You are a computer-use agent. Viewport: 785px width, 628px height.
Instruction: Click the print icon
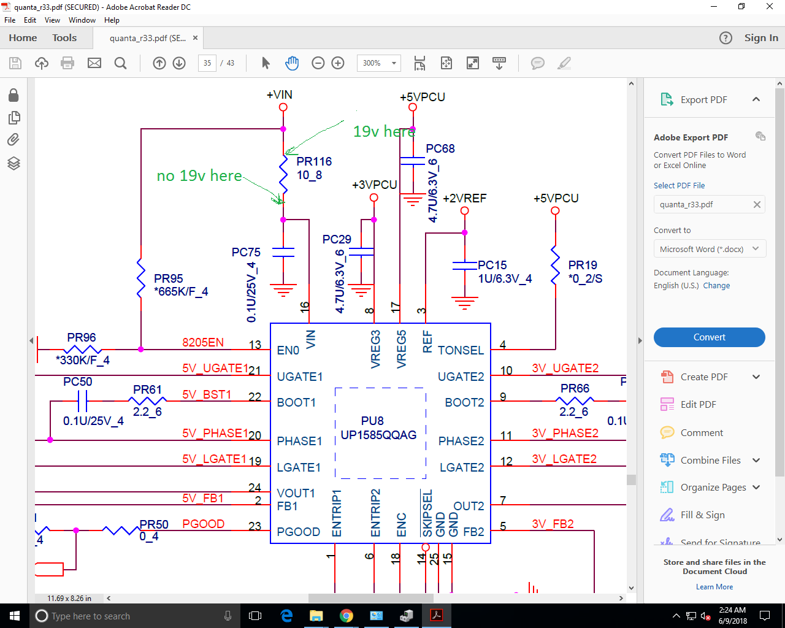point(67,63)
